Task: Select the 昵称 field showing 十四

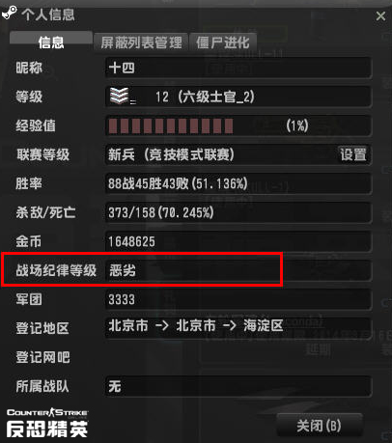Action: click(238, 68)
